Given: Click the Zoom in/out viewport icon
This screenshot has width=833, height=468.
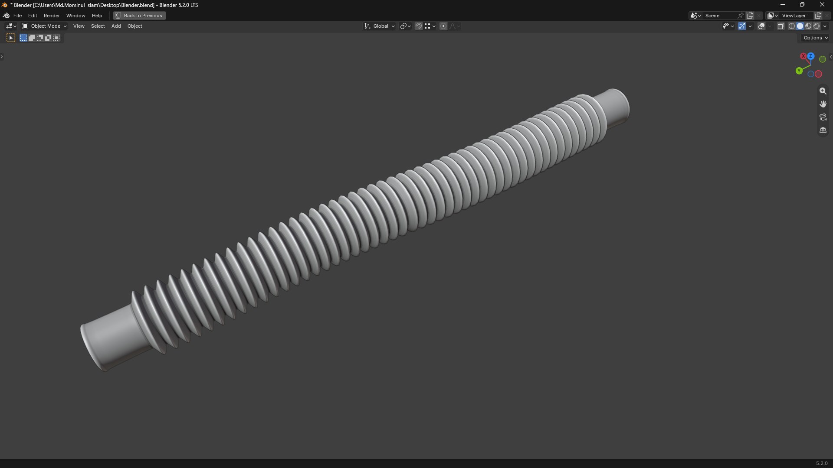Looking at the screenshot, I should point(823,91).
